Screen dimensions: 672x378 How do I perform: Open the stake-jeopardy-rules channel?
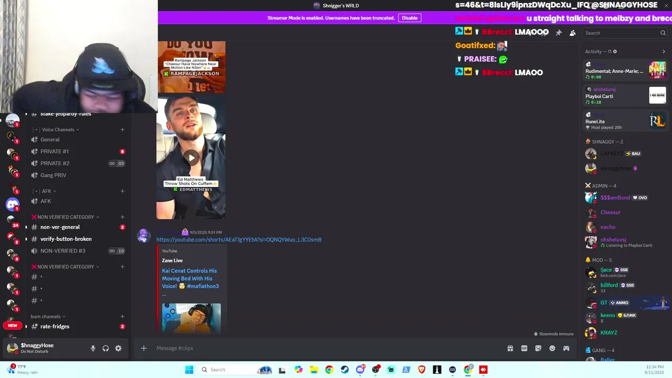(x=66, y=114)
